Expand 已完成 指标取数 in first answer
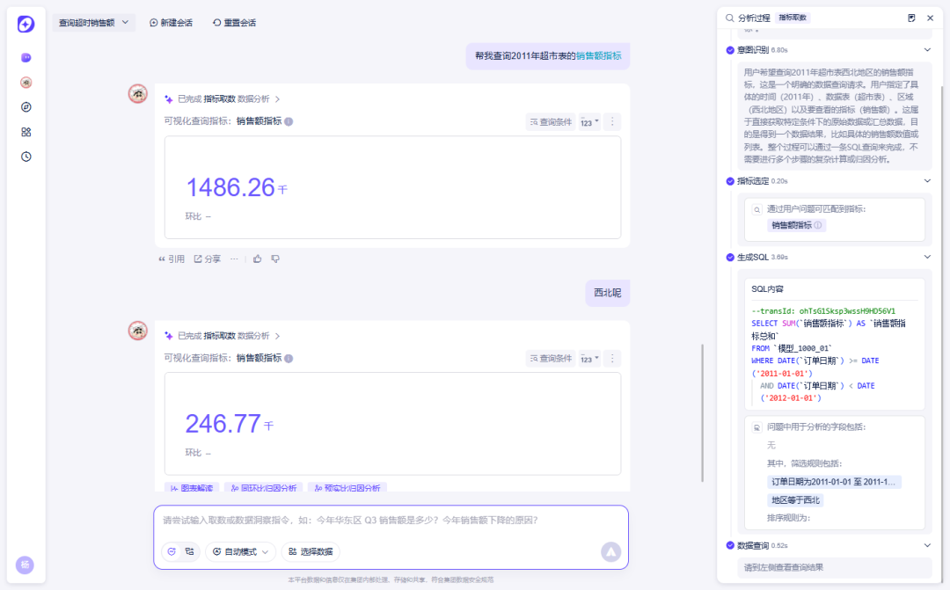Image resolution: width=950 pixels, height=590 pixels. [x=223, y=98]
